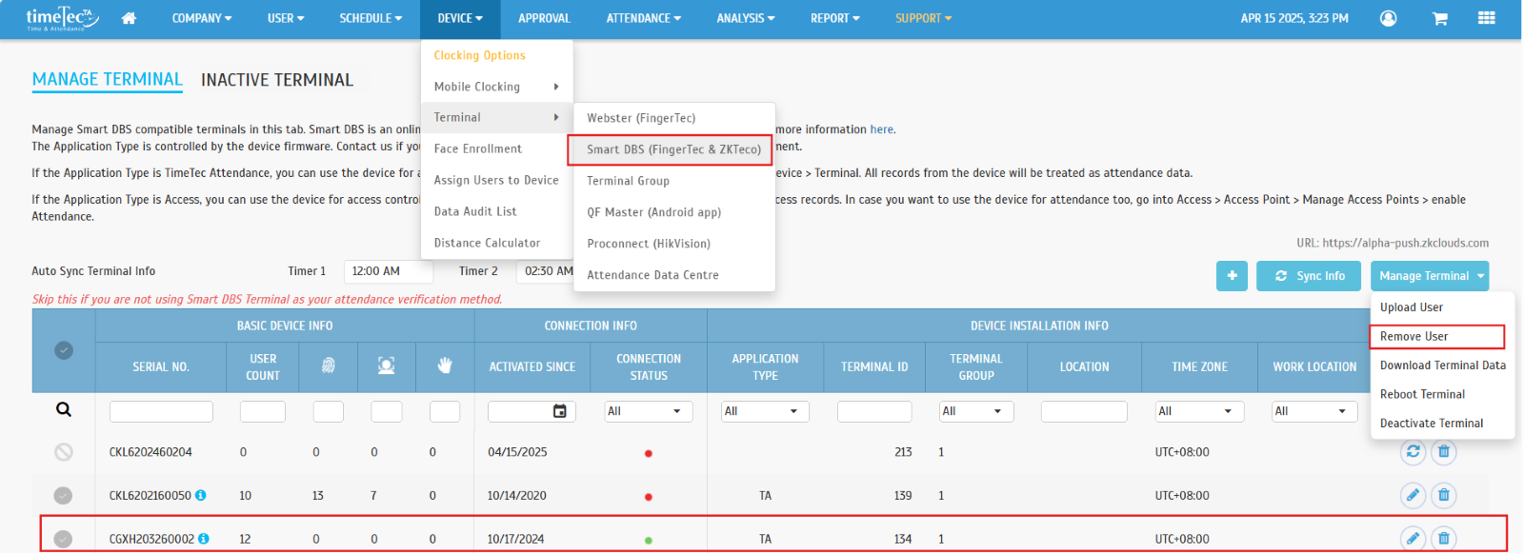Click info icon beside CKL6202160050

(x=201, y=495)
